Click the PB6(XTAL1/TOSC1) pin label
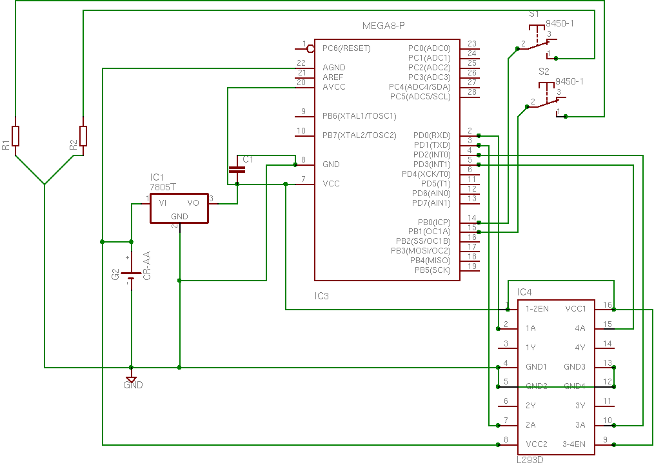The image size is (654, 467). coord(359,116)
